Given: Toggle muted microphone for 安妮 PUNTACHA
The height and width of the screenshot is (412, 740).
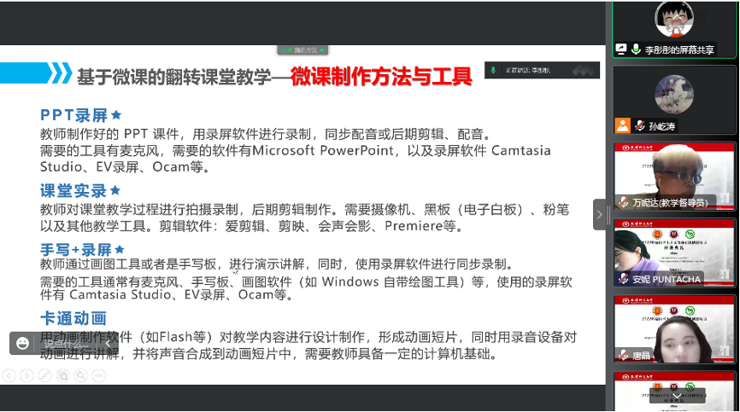Looking at the screenshot, I should (x=623, y=279).
